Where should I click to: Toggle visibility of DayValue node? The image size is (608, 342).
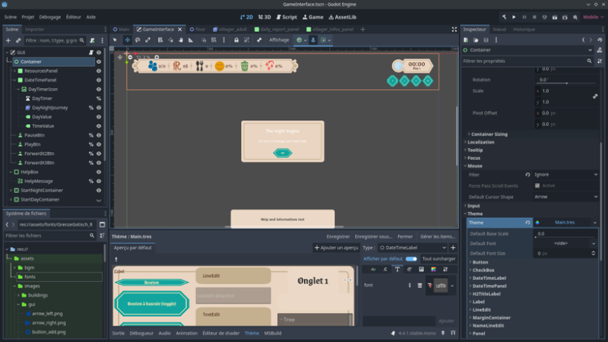(99, 117)
